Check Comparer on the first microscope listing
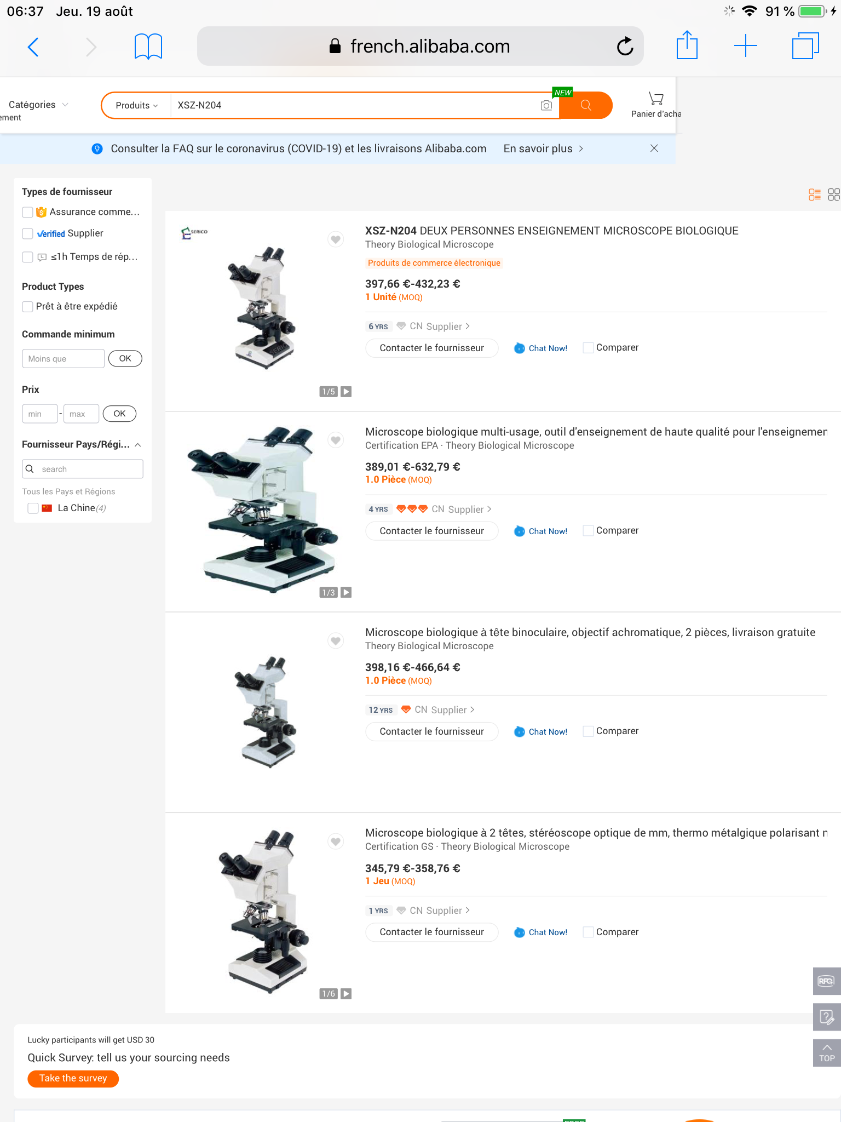 coord(587,347)
